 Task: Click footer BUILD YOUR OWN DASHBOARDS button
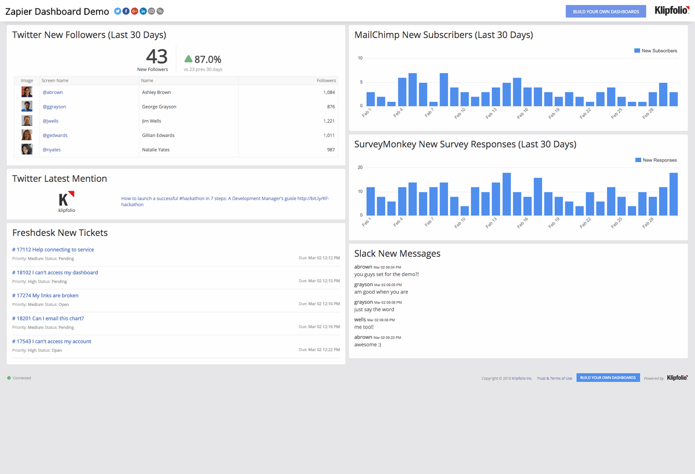coord(608,378)
